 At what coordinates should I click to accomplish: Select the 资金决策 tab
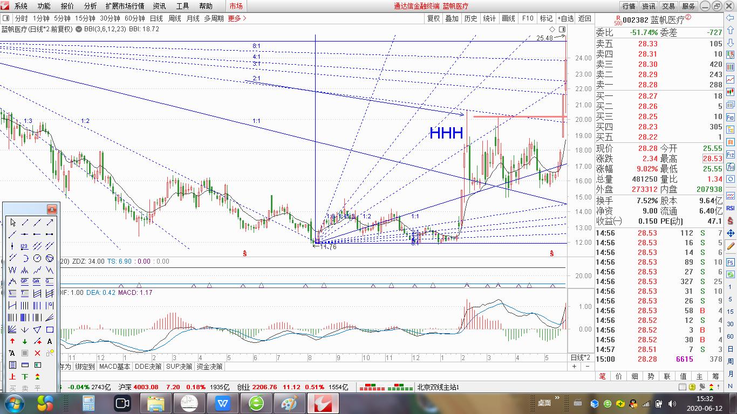pos(209,367)
